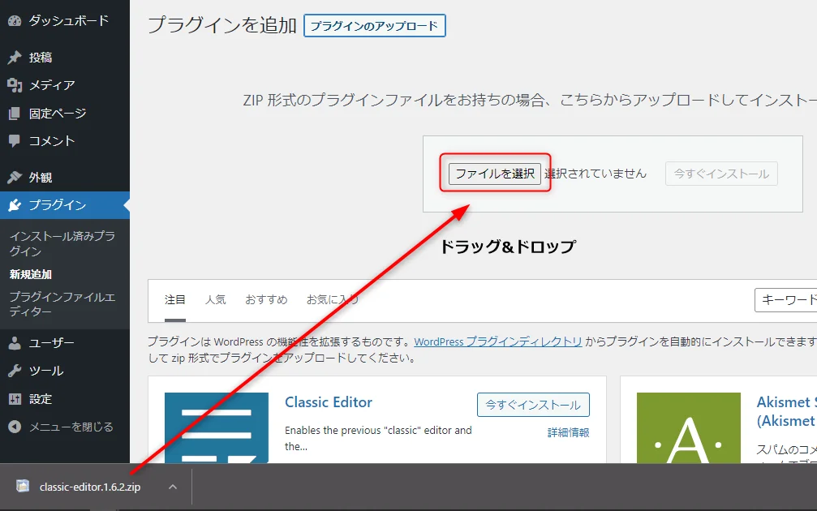This screenshot has height=511, width=817.
Task: Open the 設定 menu item
Action: [x=65, y=399]
